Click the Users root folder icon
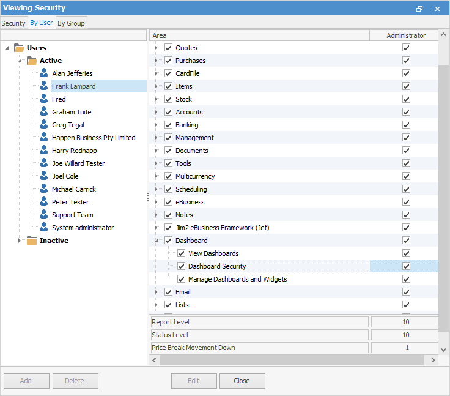 [19, 48]
